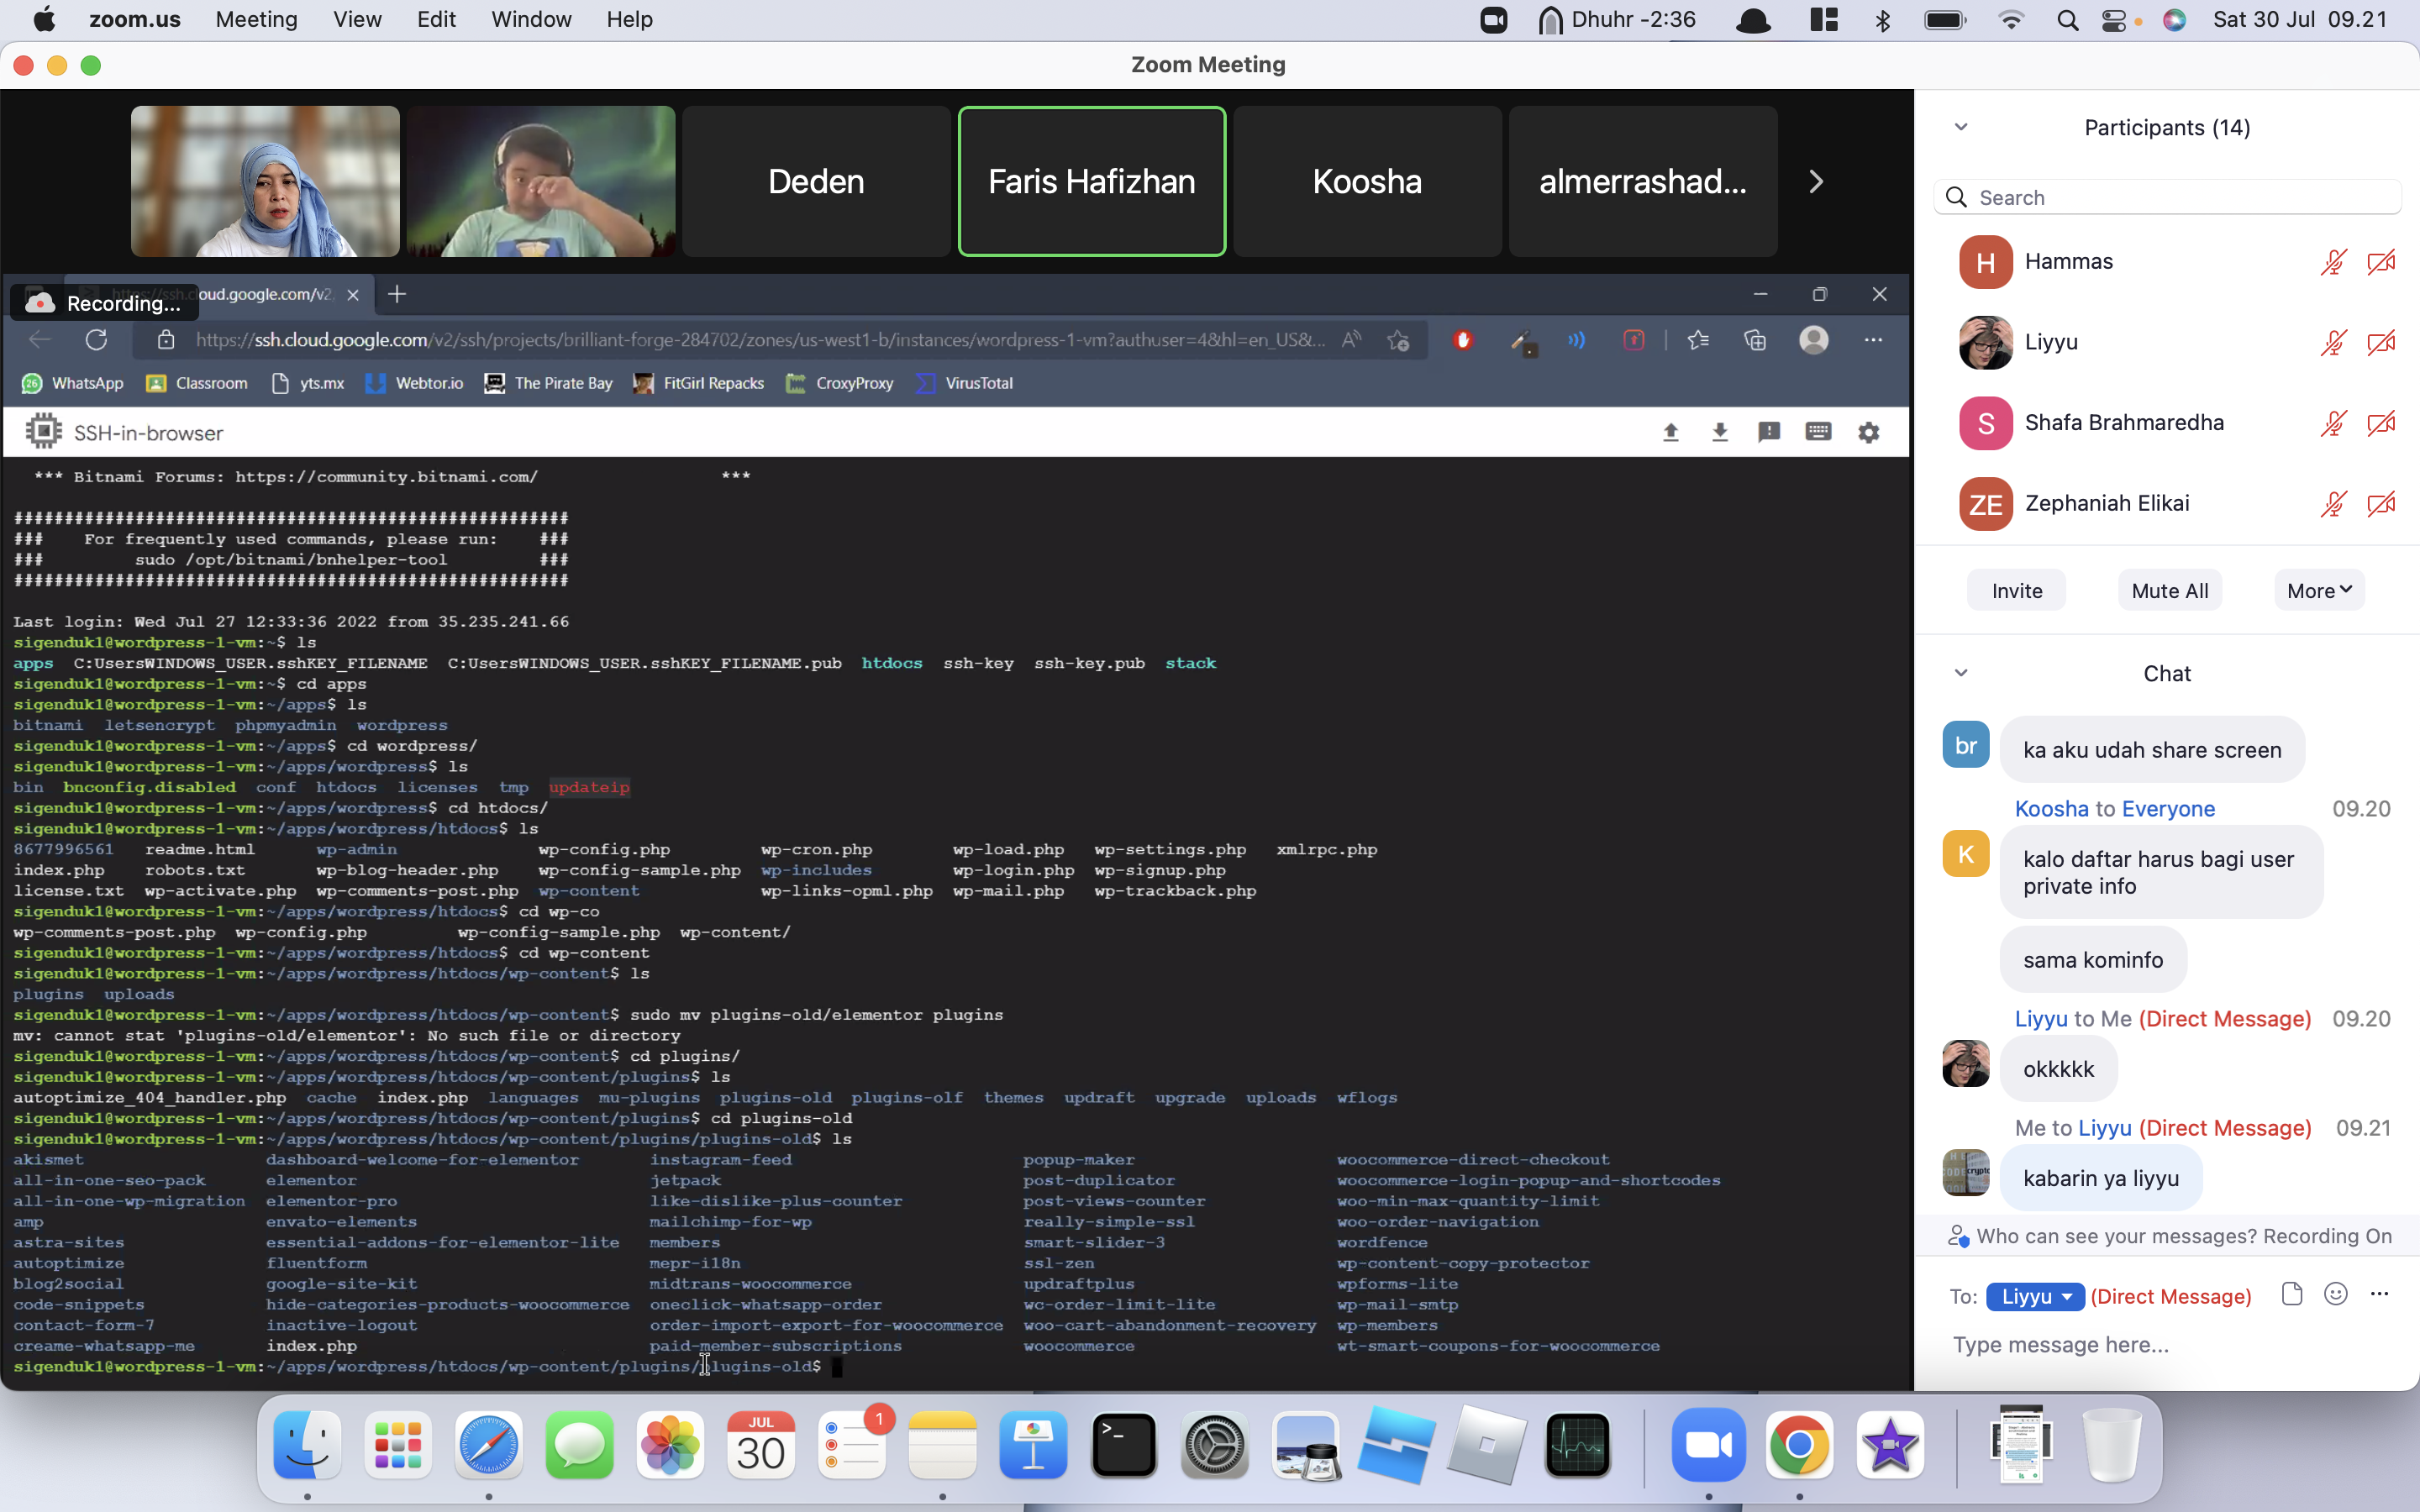Screen dimensions: 2420x1512
Task: Open the More options dropdown in Participants
Action: pos(2319,589)
